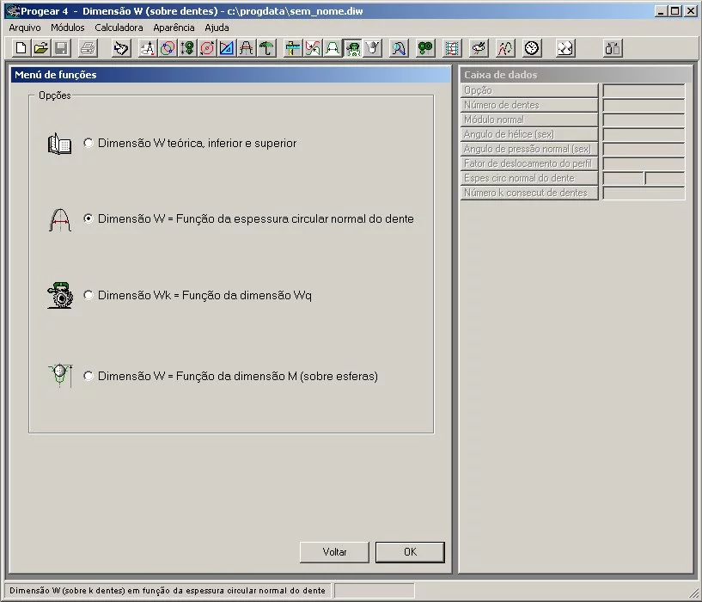This screenshot has width=702, height=602.
Task: Click the clock icon in the toolbar
Action: coord(531,48)
